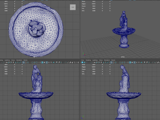The image size is (160, 120).
Task: Toggle Resolution Gate in bottom-left viewport toolbar
Action: pos(28,62)
